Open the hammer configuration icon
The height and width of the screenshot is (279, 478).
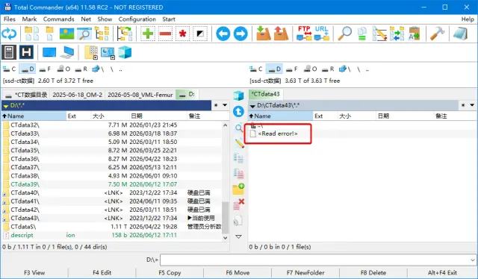[x=438, y=34]
